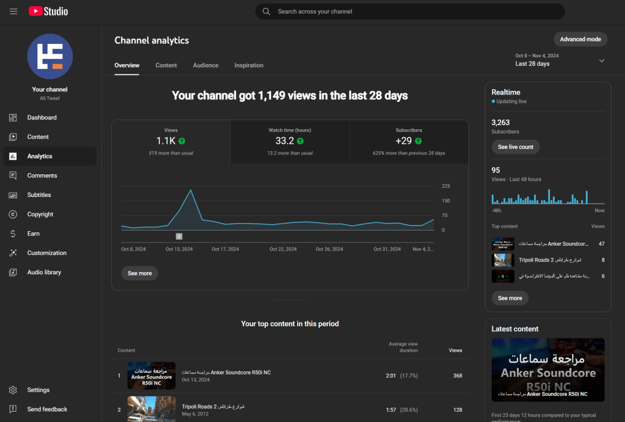Click the YouTube Studio logo
Screen dimensions: 625x422
click(x=48, y=12)
